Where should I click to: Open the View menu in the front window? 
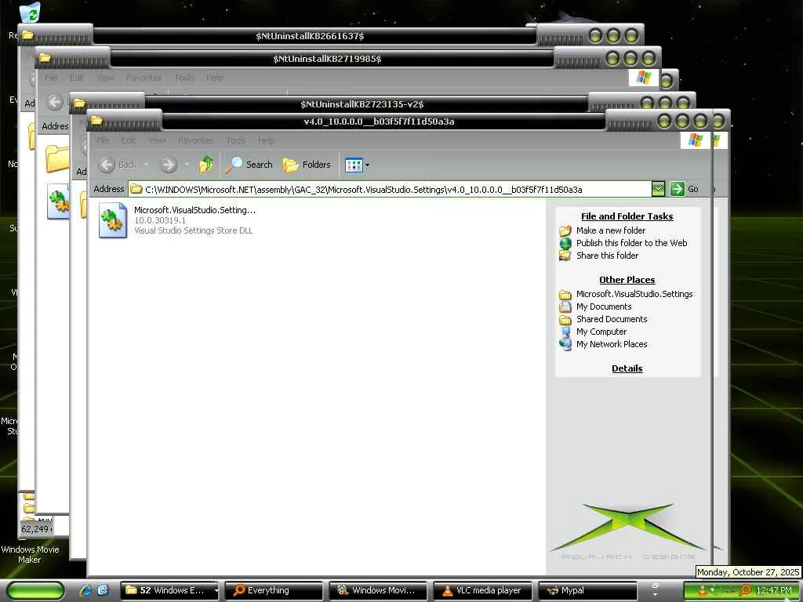click(157, 140)
